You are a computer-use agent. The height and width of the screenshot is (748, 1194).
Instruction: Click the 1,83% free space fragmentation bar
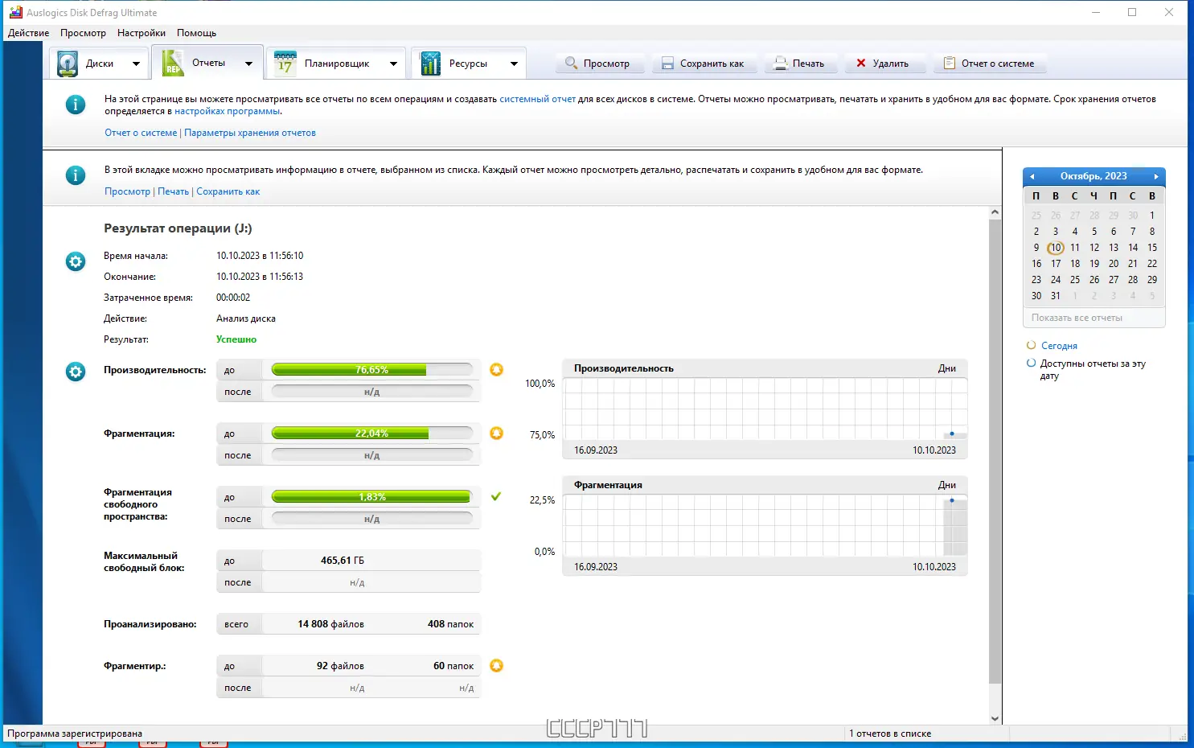371,497
